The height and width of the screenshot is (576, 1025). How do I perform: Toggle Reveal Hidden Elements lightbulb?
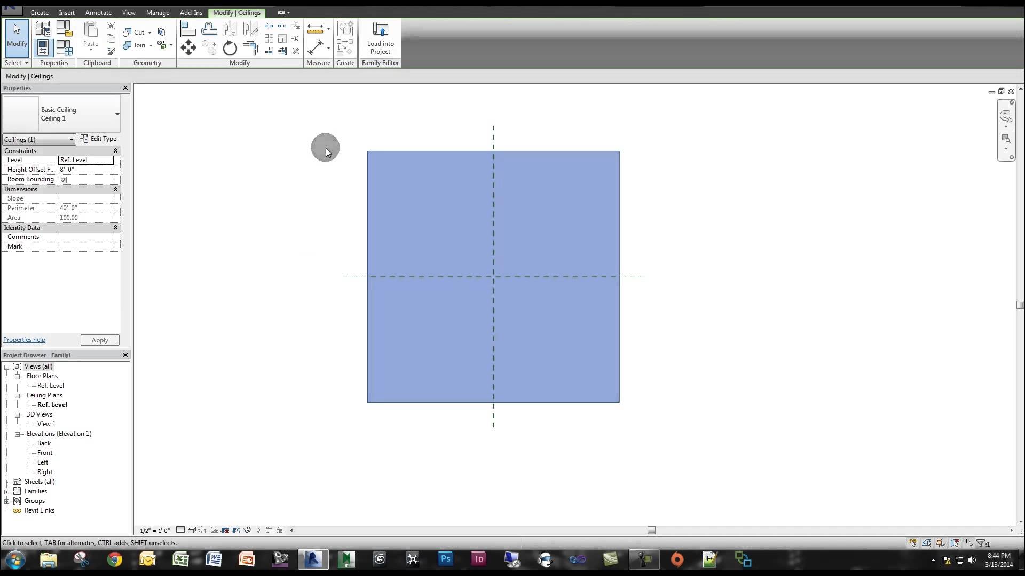[258, 530]
